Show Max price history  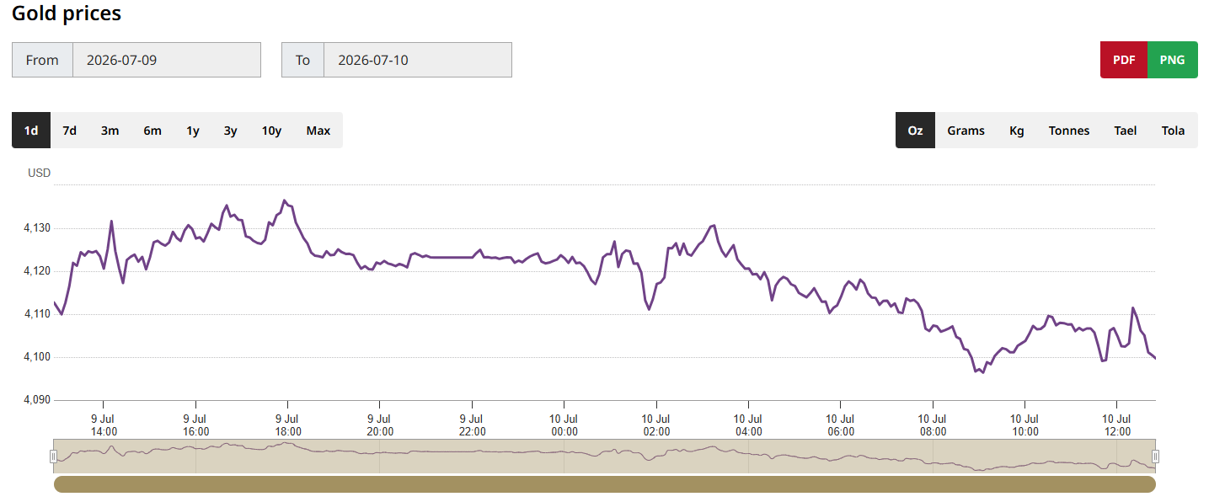(x=318, y=131)
